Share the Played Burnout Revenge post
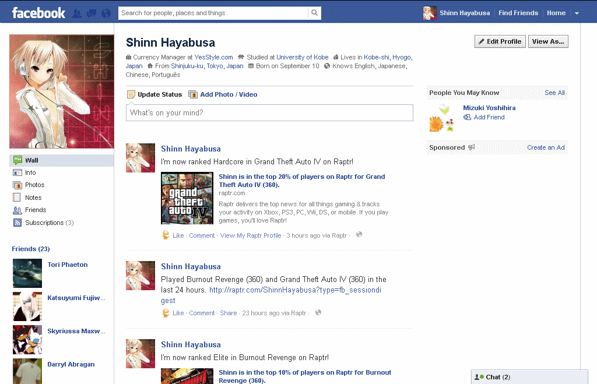The width and height of the screenshot is (597, 384). tap(229, 313)
